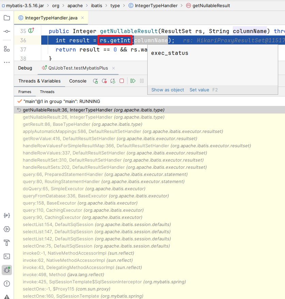Click getNullableResult method breadcrumb

[x=208, y=6]
